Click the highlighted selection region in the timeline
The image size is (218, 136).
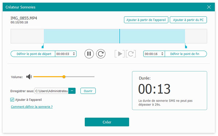point(114,36)
